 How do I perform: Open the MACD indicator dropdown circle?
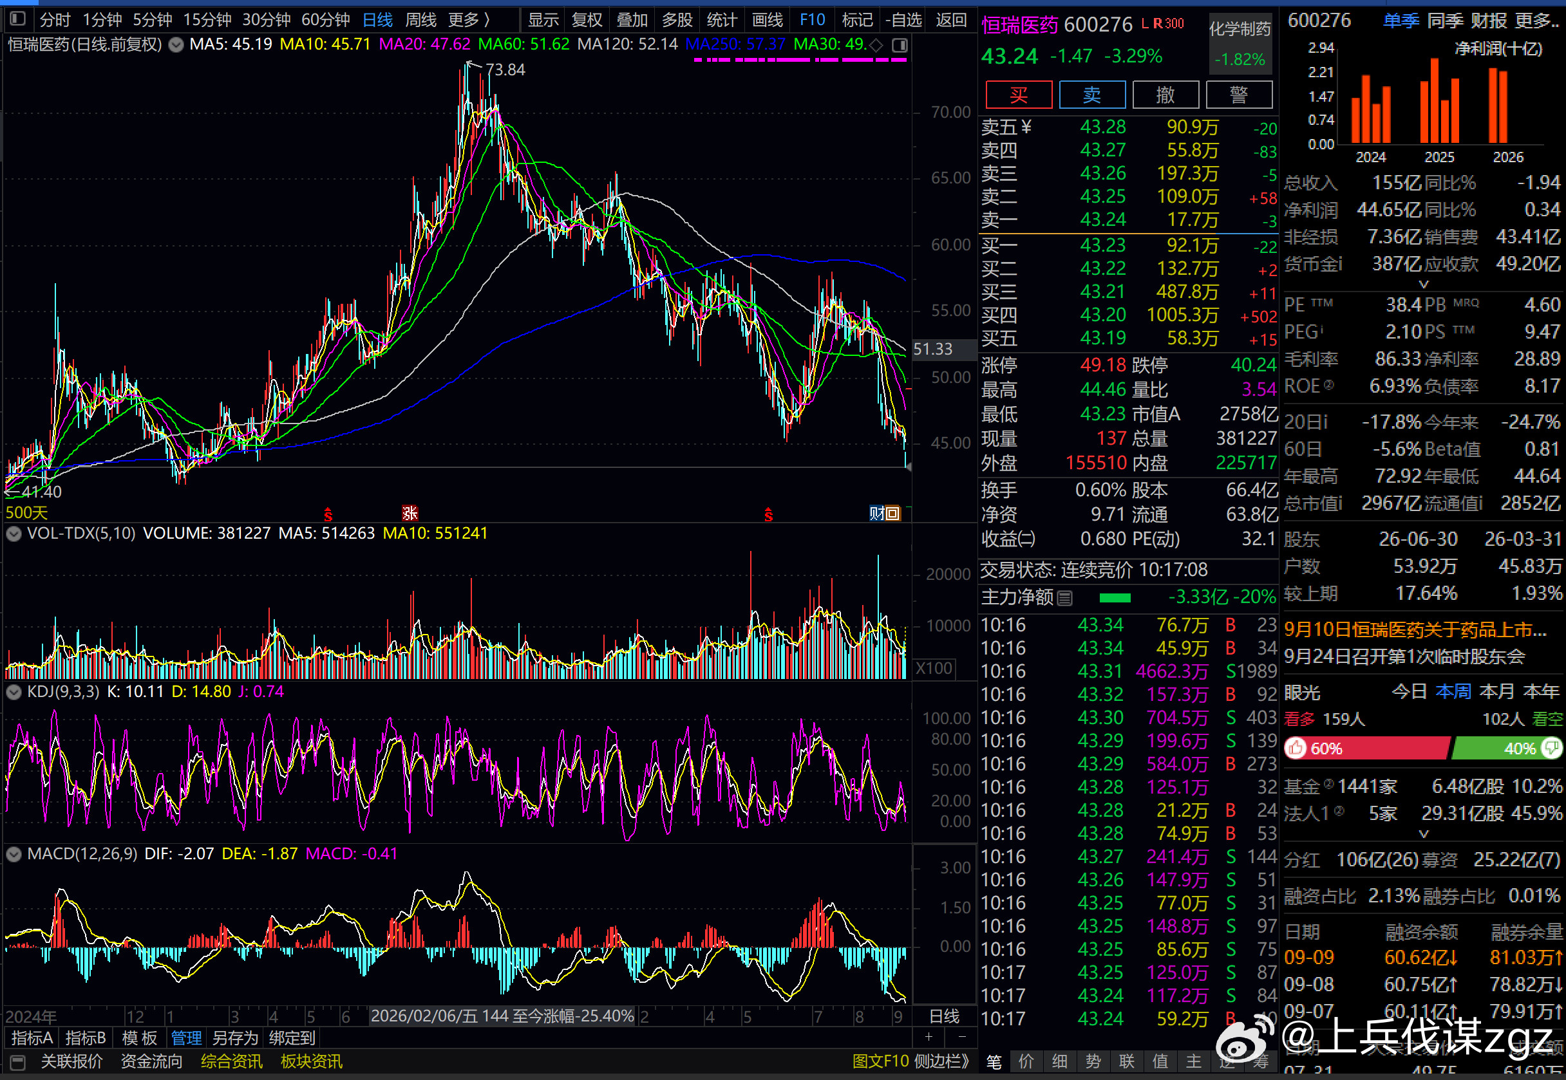click(x=13, y=855)
